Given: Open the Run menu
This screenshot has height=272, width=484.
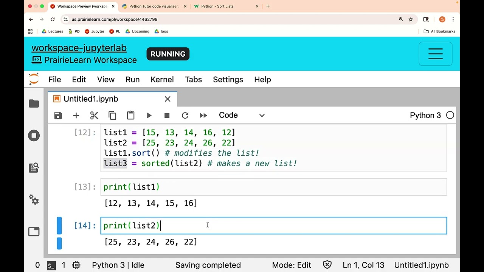Looking at the screenshot, I should tap(132, 79).
